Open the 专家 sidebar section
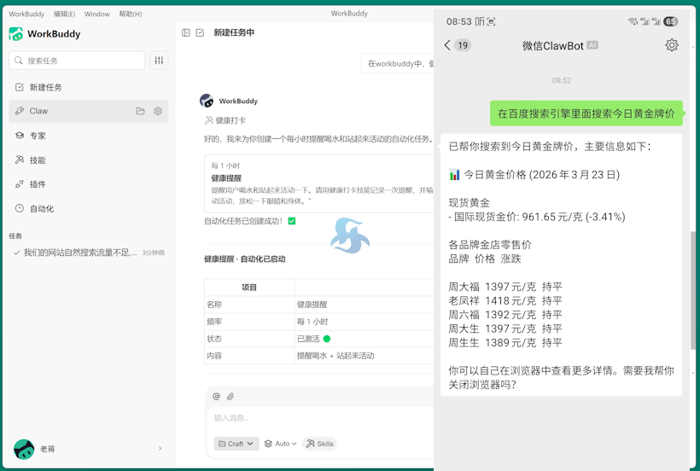 point(89,136)
